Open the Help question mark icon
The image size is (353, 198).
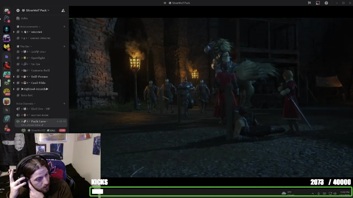326,3
